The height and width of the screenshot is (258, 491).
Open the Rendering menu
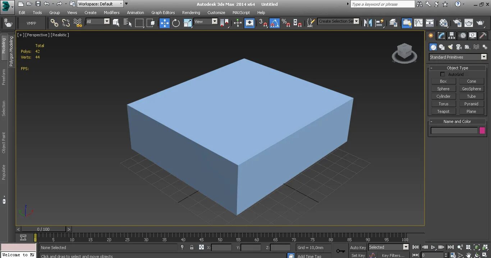[x=191, y=13]
